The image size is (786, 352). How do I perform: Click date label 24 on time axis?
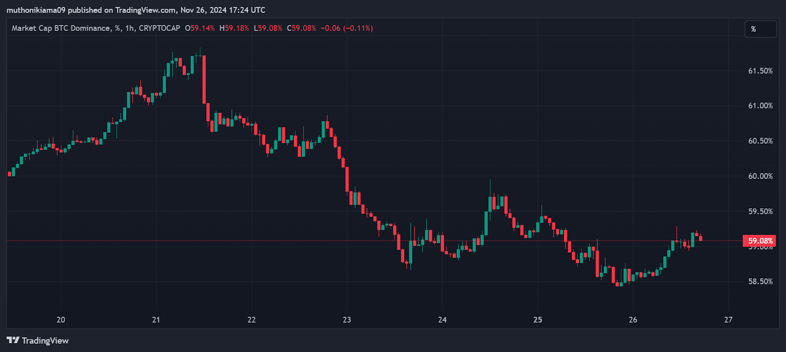(x=442, y=320)
